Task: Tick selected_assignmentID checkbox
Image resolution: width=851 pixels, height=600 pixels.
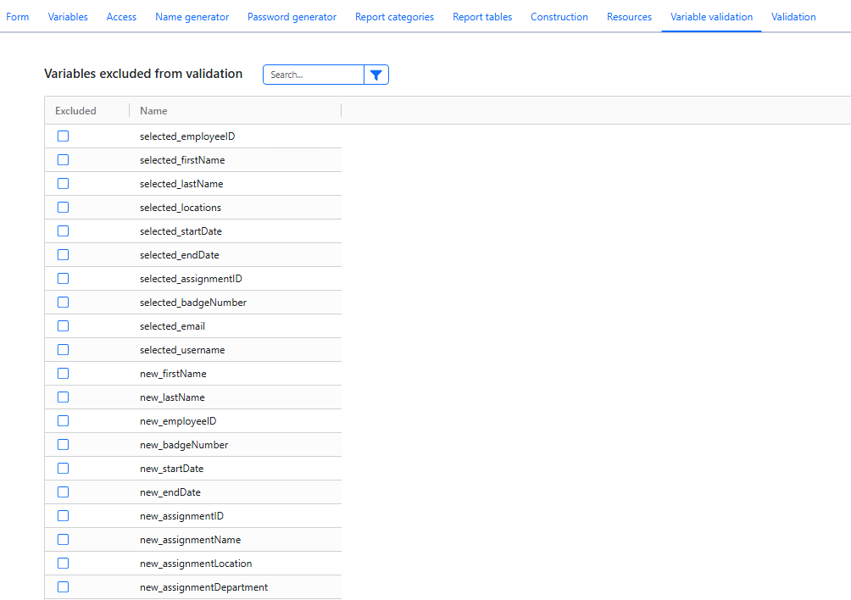Action: pos(63,278)
